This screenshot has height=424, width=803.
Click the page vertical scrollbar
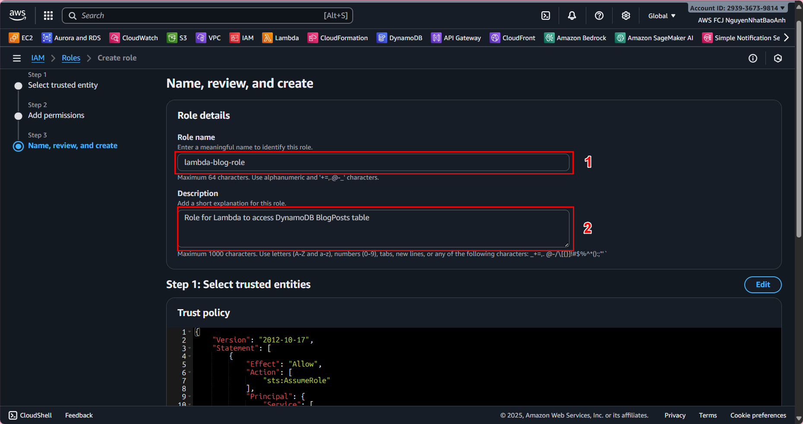click(799, 130)
